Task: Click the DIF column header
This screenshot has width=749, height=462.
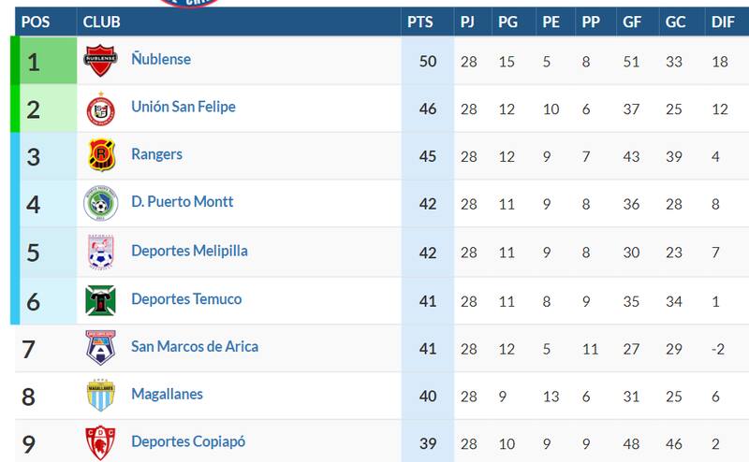Action: click(723, 22)
